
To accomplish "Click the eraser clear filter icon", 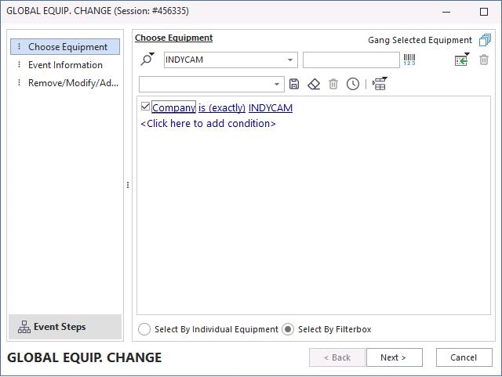I will pyautogui.click(x=314, y=84).
